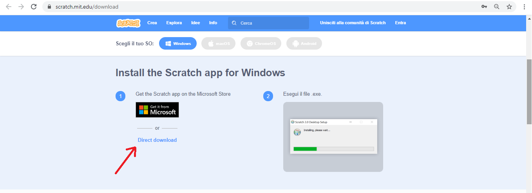
Task: Go back with the browser back arrow
Action: 9,7
